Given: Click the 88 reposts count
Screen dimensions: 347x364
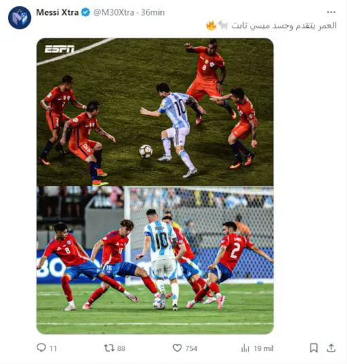Looking at the screenshot, I should click(x=121, y=348).
